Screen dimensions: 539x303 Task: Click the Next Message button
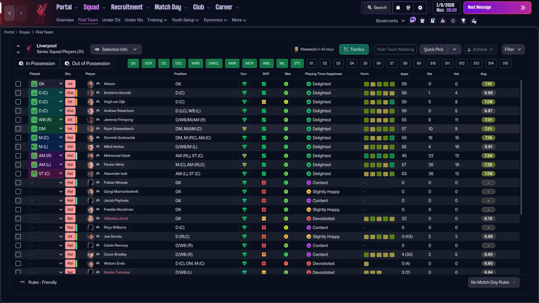(x=496, y=8)
